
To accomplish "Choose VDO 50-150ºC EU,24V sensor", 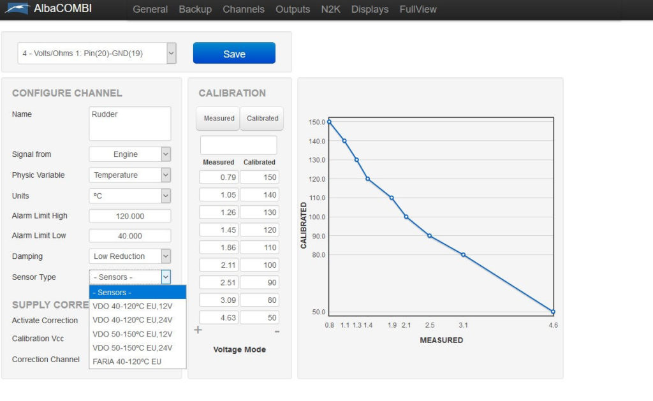I will pyautogui.click(x=138, y=347).
